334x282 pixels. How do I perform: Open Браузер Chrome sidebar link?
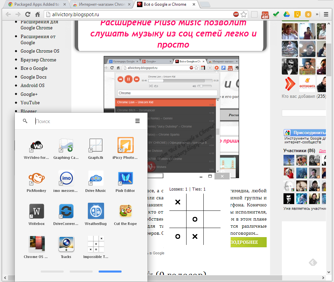coord(38,60)
